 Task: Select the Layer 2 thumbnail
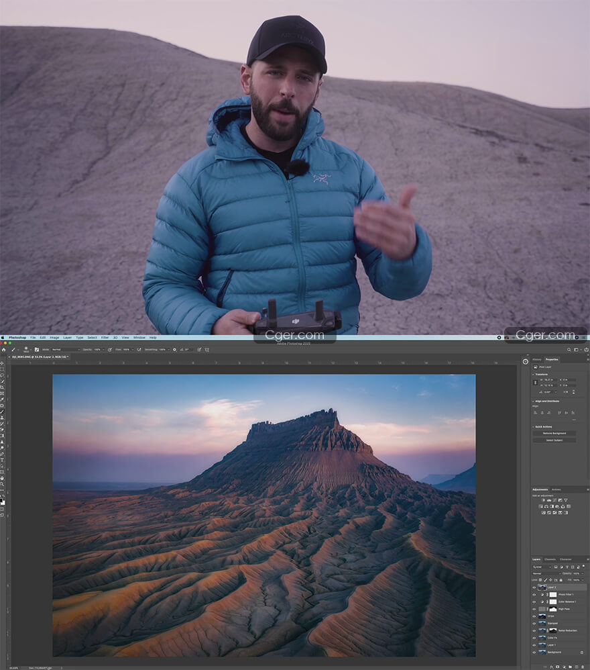coord(542,587)
